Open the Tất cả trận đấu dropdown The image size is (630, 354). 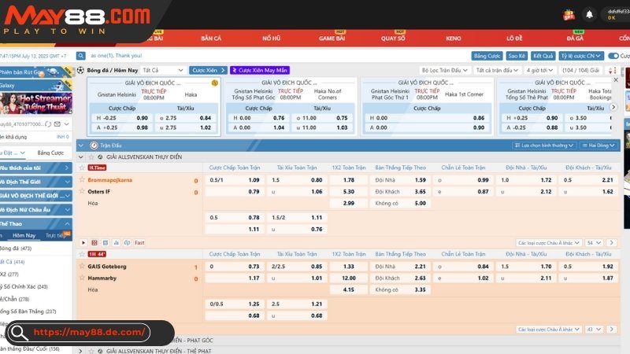coord(497,70)
